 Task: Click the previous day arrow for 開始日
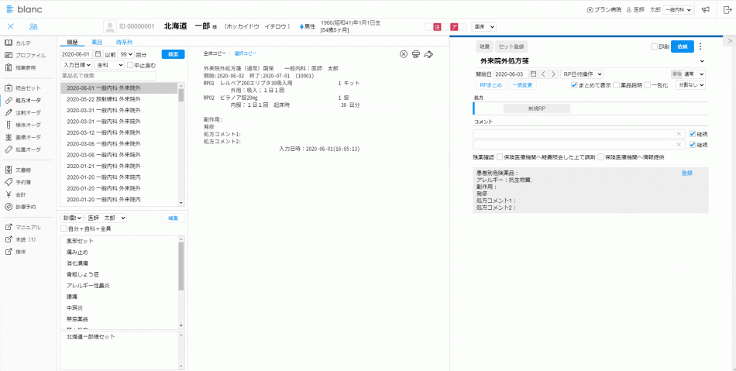(x=543, y=74)
